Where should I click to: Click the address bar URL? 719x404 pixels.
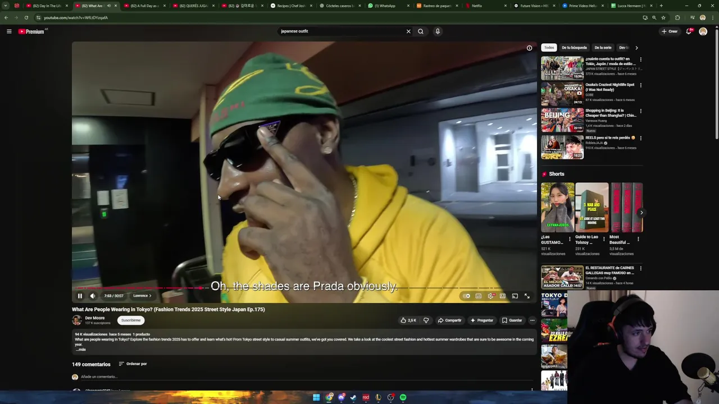click(76, 17)
